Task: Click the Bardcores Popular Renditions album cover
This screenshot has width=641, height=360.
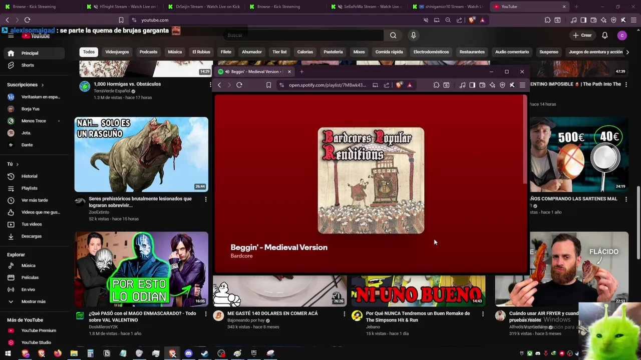Action: click(371, 180)
